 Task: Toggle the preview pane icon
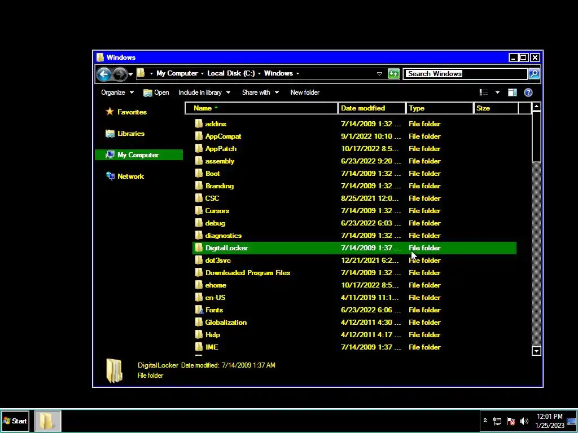click(x=513, y=92)
